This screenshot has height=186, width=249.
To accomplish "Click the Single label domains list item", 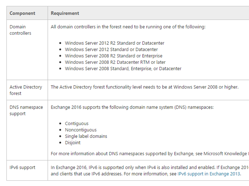I will pos(86,136).
